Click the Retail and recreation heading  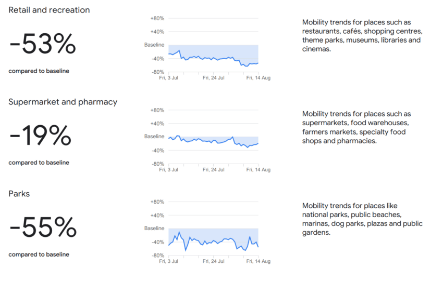[49, 10]
